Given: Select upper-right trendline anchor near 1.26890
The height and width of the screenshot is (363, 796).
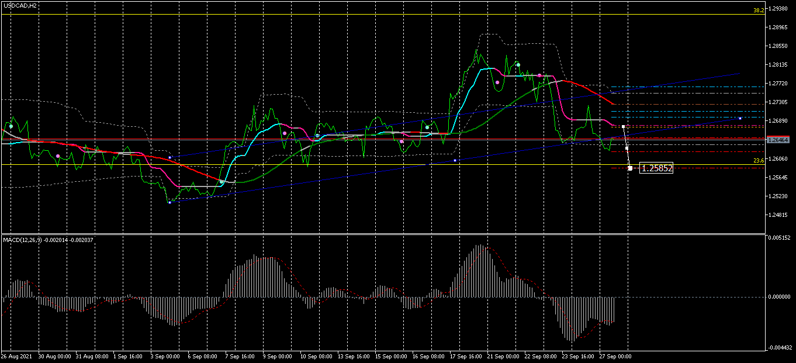Looking at the screenshot, I should click(x=740, y=119).
